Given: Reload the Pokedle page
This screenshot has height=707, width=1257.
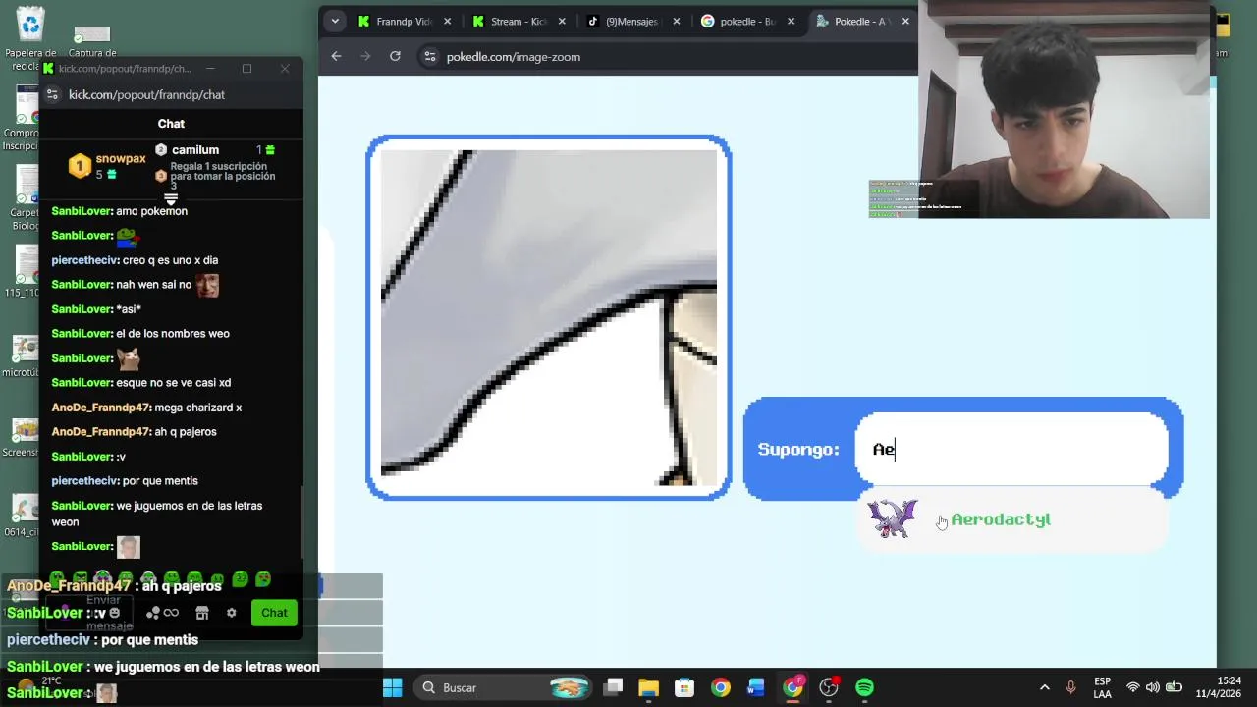Looking at the screenshot, I should 395,56.
